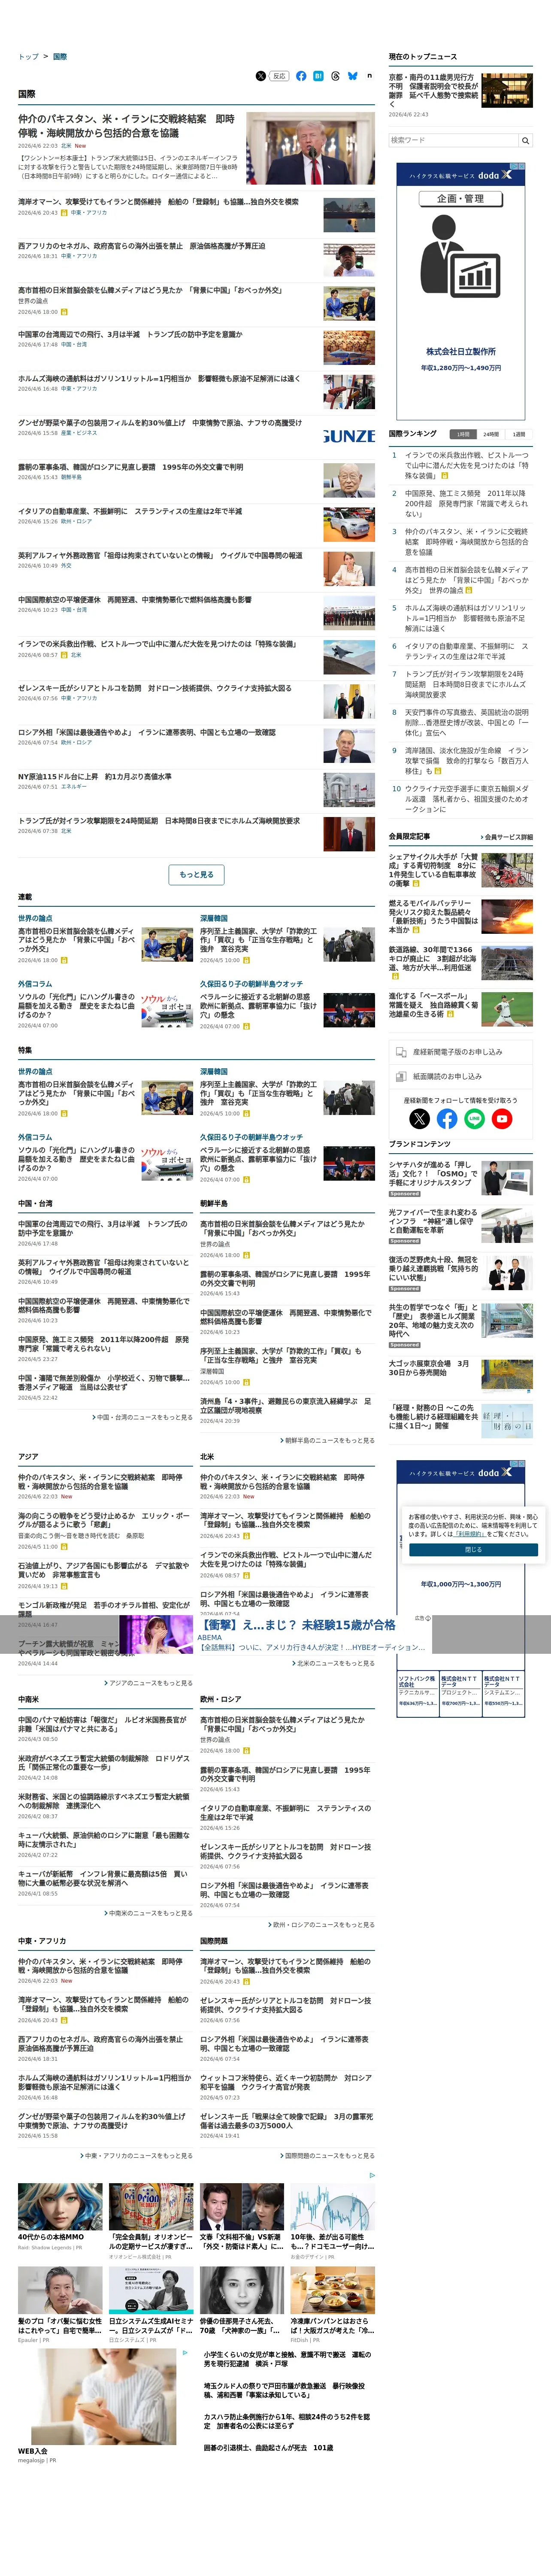
Task: Open Sankei's YouTube channel icon
Action: [502, 1118]
